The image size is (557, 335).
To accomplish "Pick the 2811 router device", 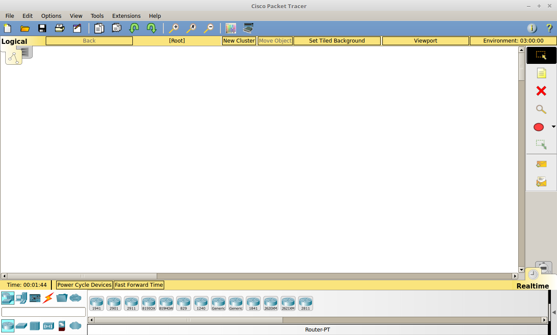I will tap(306, 303).
